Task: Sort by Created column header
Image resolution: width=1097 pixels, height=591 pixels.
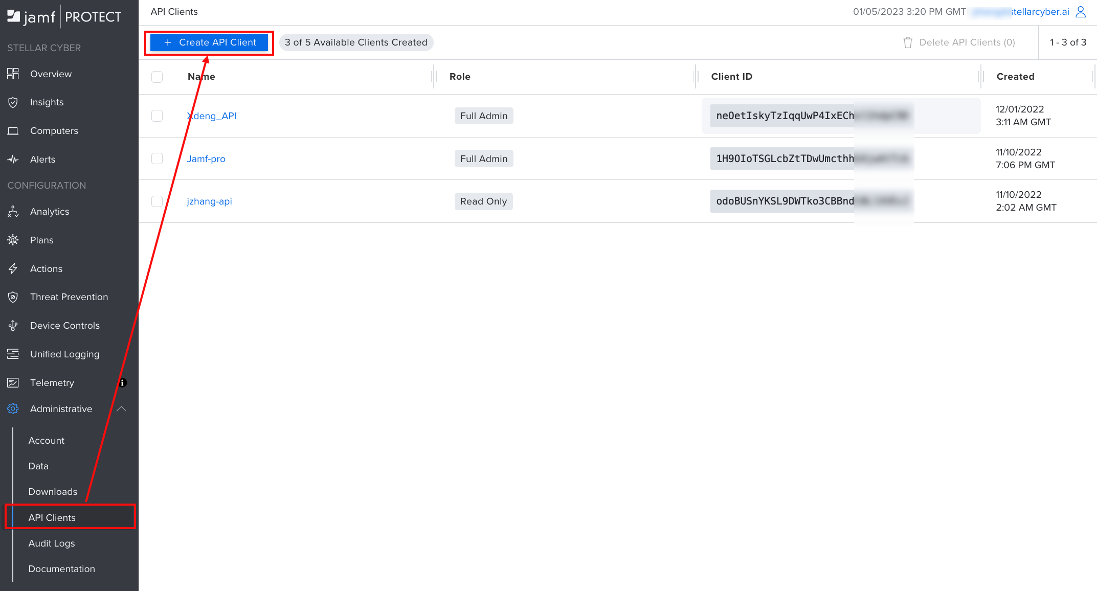Action: (x=1015, y=77)
